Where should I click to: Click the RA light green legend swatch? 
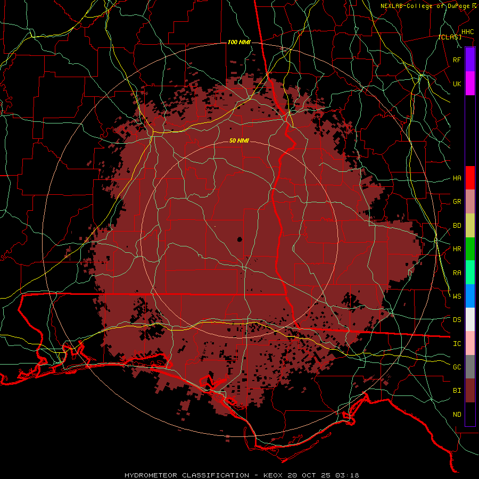(x=470, y=272)
